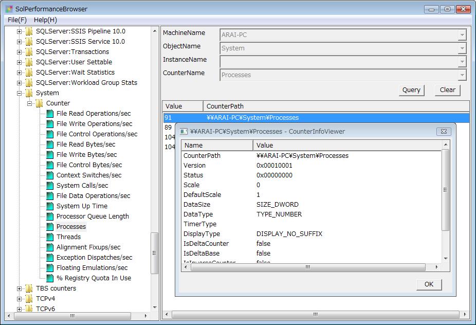Click the SQLServer:Wait Statistics folder icon

click(x=29, y=73)
